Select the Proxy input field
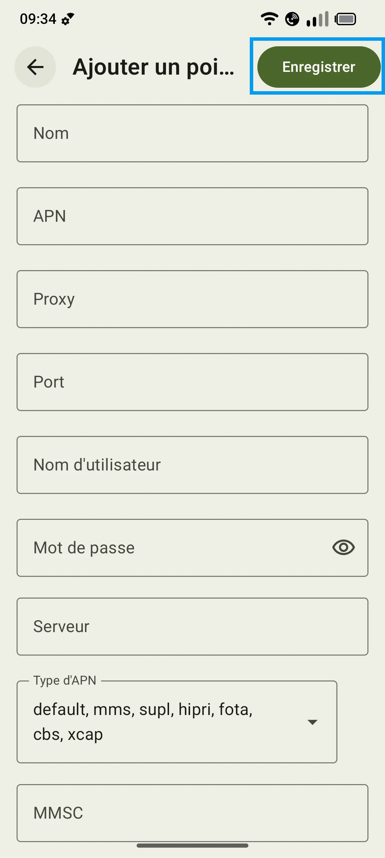The image size is (385, 858). click(192, 299)
